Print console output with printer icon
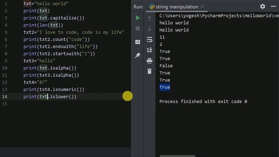The image size is (279, 157). coord(150,61)
